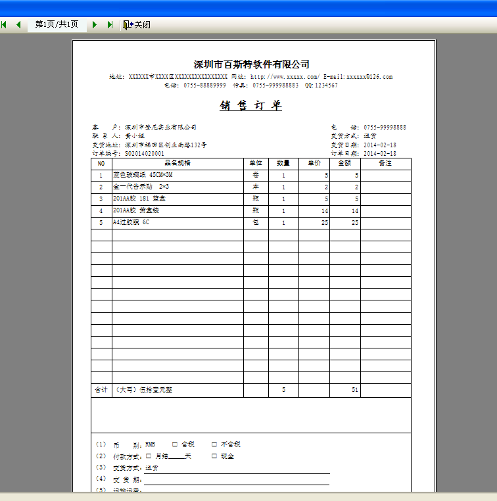Click order number S02014020001
The image size is (497, 501).
pos(145,153)
